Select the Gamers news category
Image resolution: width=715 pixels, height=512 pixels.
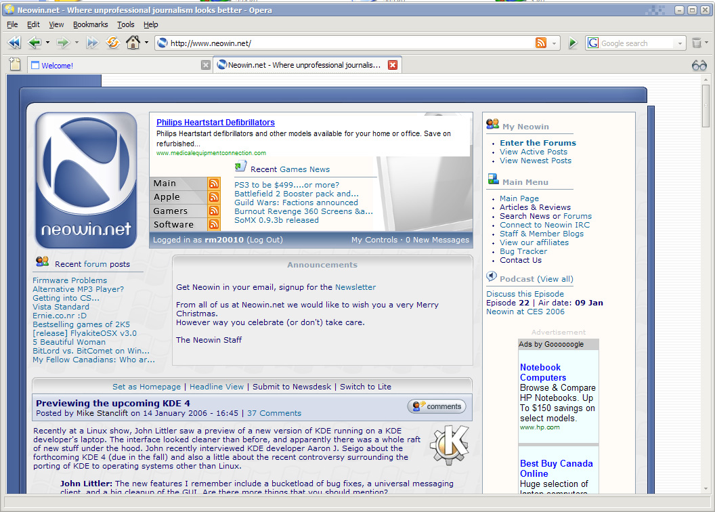(x=170, y=211)
